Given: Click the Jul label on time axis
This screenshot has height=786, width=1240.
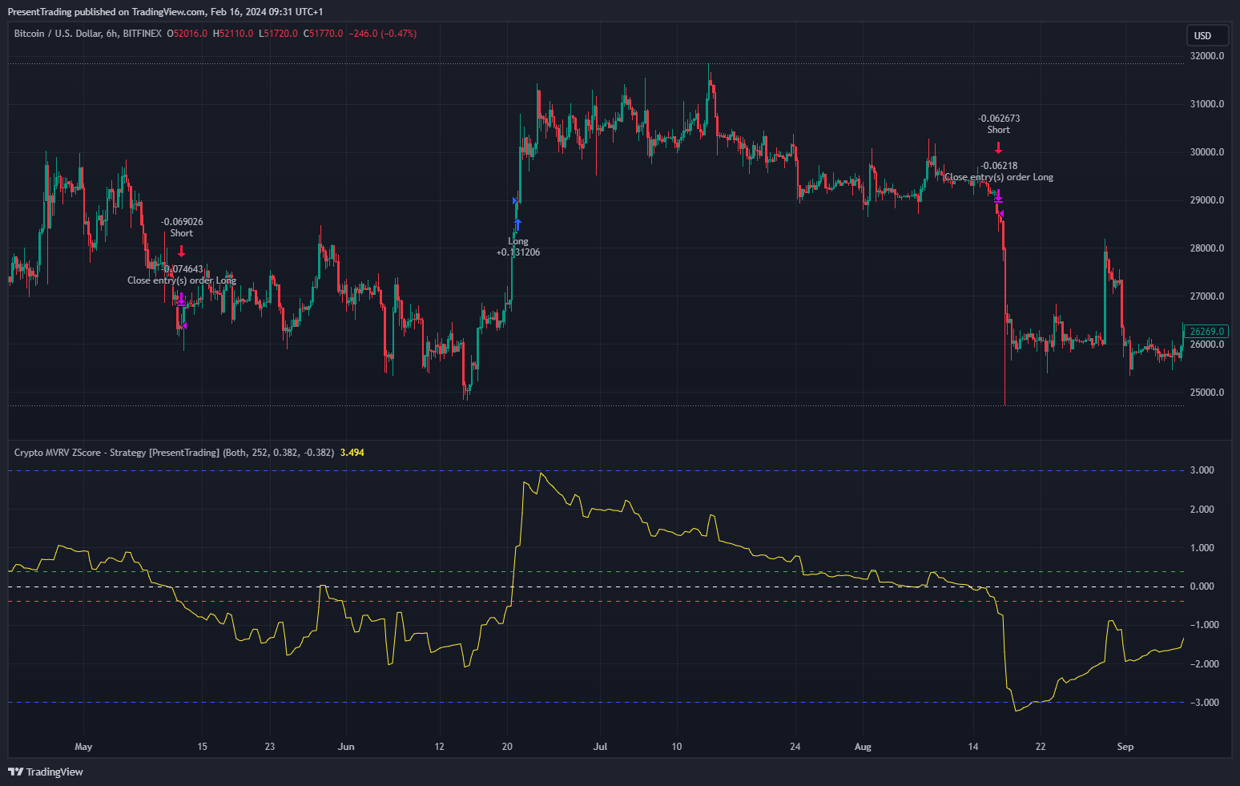Looking at the screenshot, I should pos(600,747).
